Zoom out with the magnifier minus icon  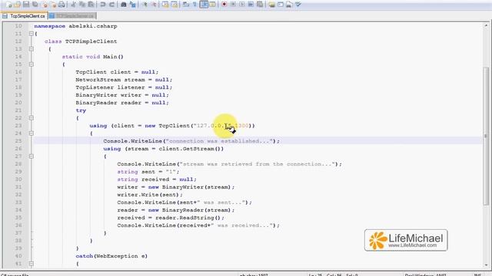154,5
